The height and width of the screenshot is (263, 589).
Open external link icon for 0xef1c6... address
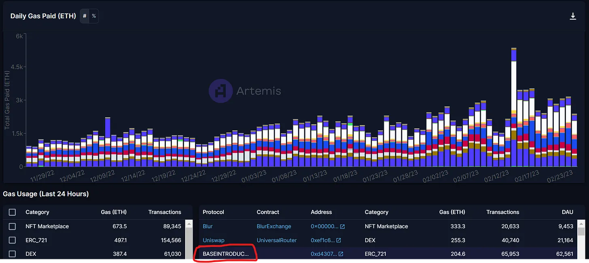339,240
